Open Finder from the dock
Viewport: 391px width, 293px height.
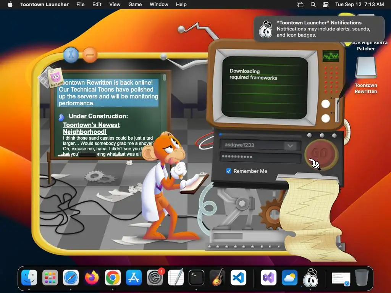[29, 277]
